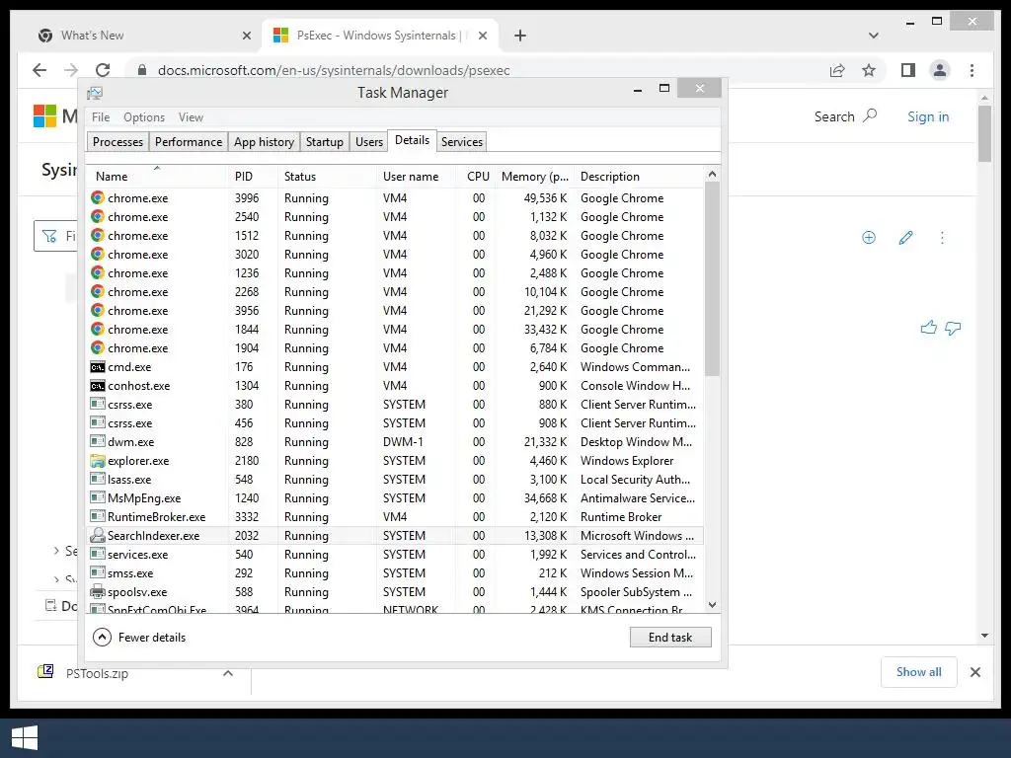Select chrome.exe with PID 3996
The image size is (1011, 758).
coord(395,197)
